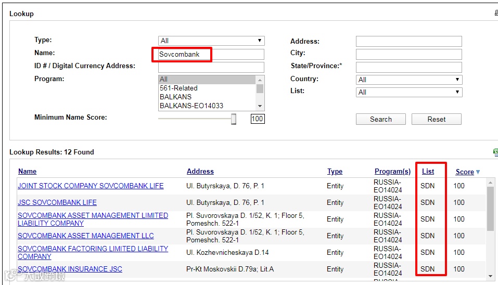Open SOVCOMBANK INSURANCE JSC entry
The width and height of the screenshot is (498, 285).
[70, 269]
